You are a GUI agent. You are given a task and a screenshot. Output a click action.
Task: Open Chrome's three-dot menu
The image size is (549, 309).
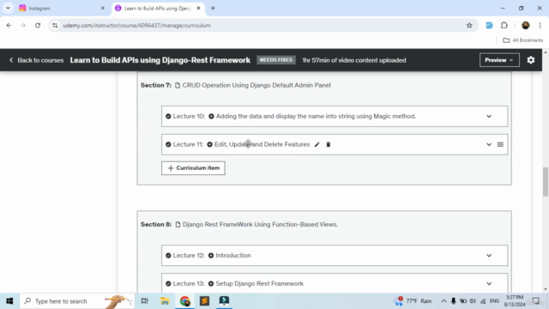click(x=540, y=25)
